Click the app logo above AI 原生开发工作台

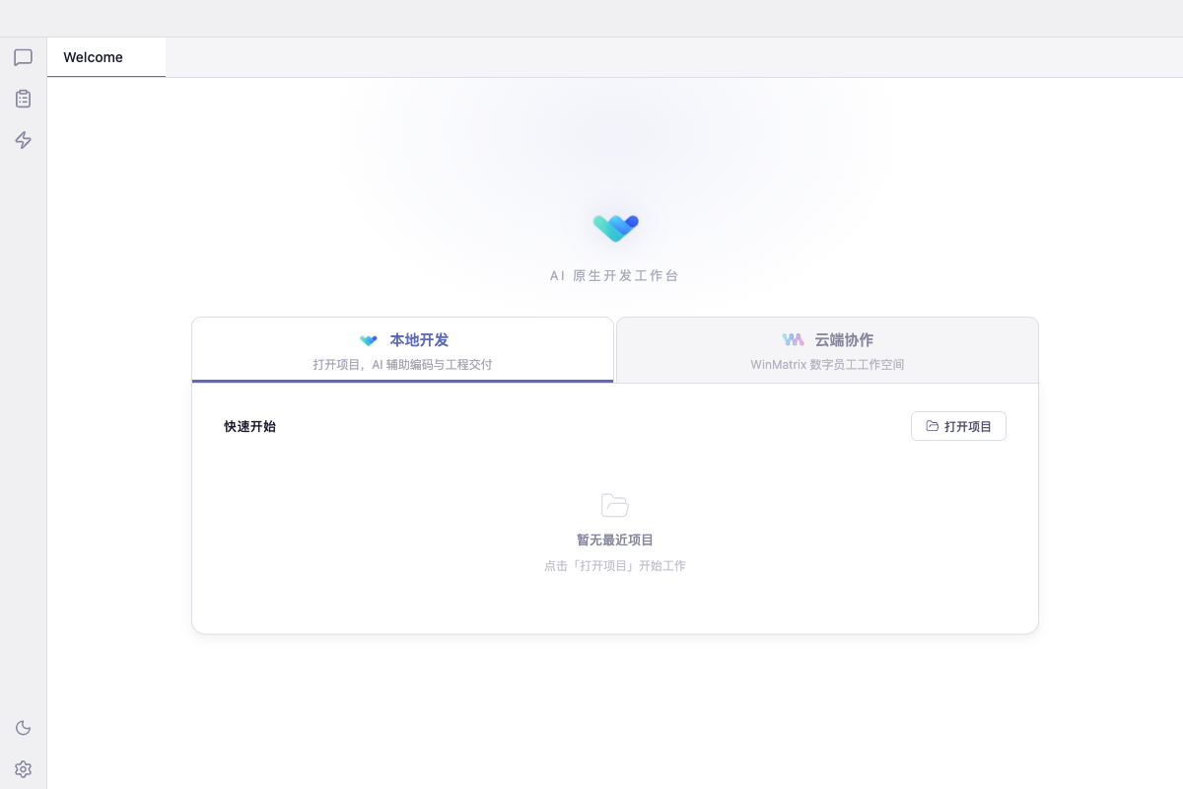click(x=616, y=228)
